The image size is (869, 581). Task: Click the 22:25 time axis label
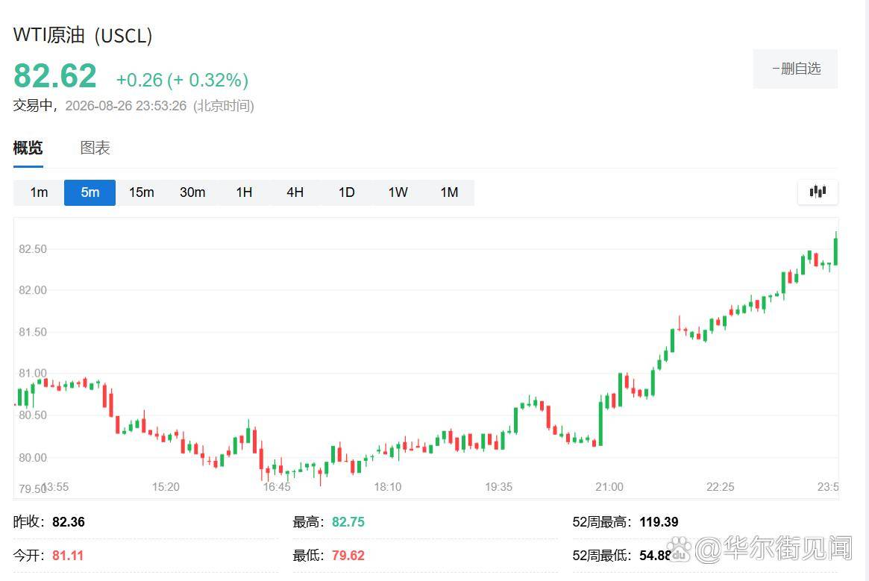tap(720, 487)
